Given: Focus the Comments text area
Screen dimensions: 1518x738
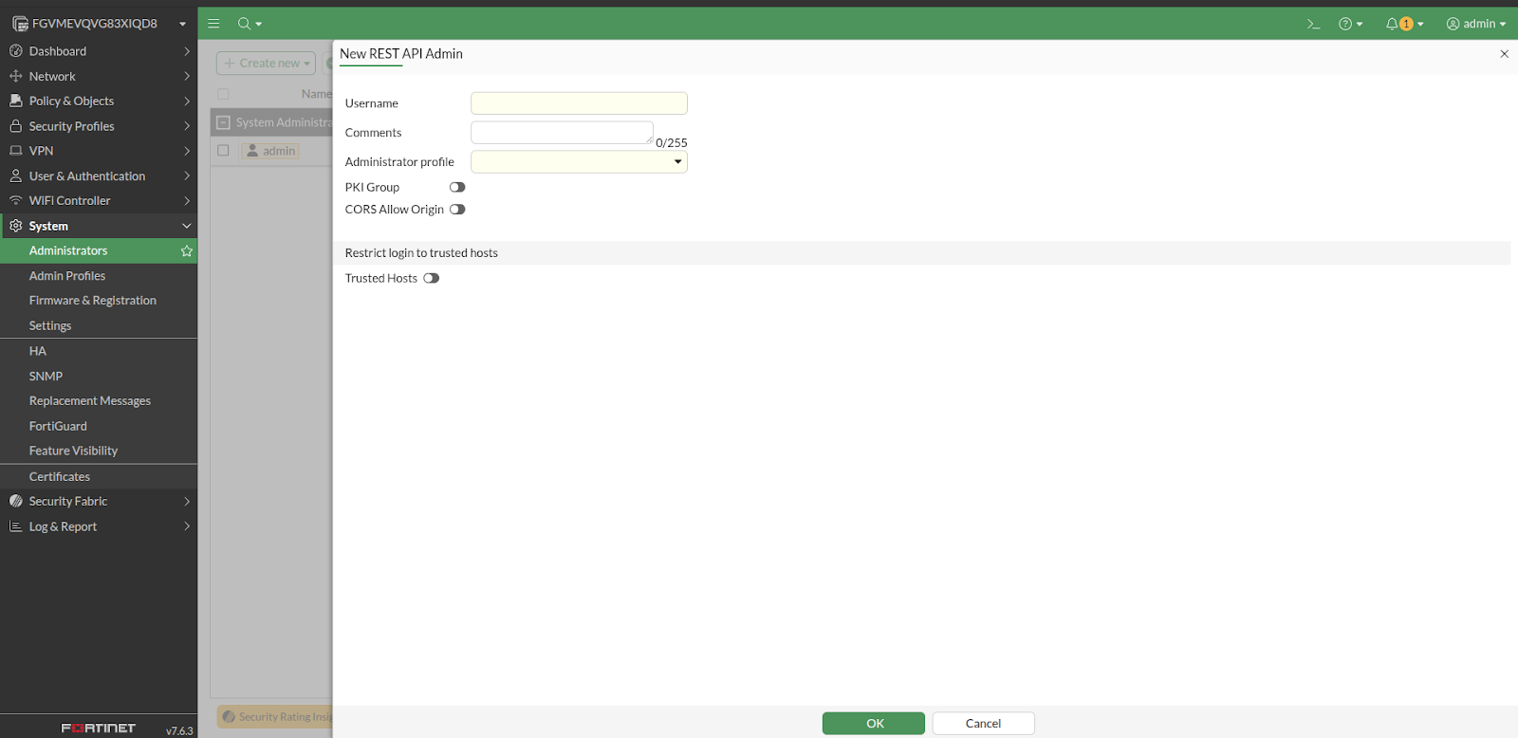Looking at the screenshot, I should pyautogui.click(x=562, y=133).
